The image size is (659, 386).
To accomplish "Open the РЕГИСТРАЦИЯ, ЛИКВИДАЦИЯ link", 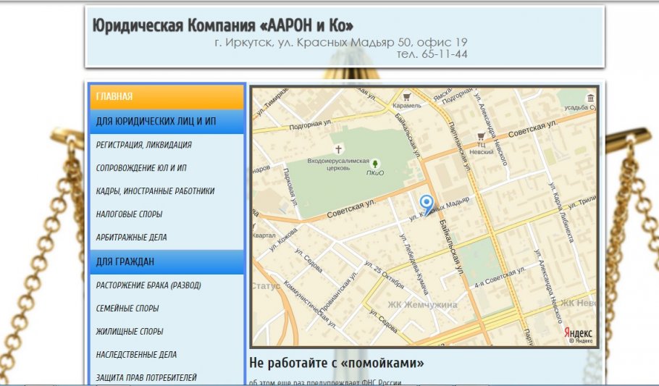I will coord(144,145).
